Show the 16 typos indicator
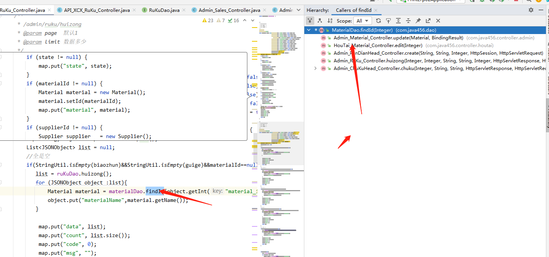The image size is (549, 257). (233, 21)
